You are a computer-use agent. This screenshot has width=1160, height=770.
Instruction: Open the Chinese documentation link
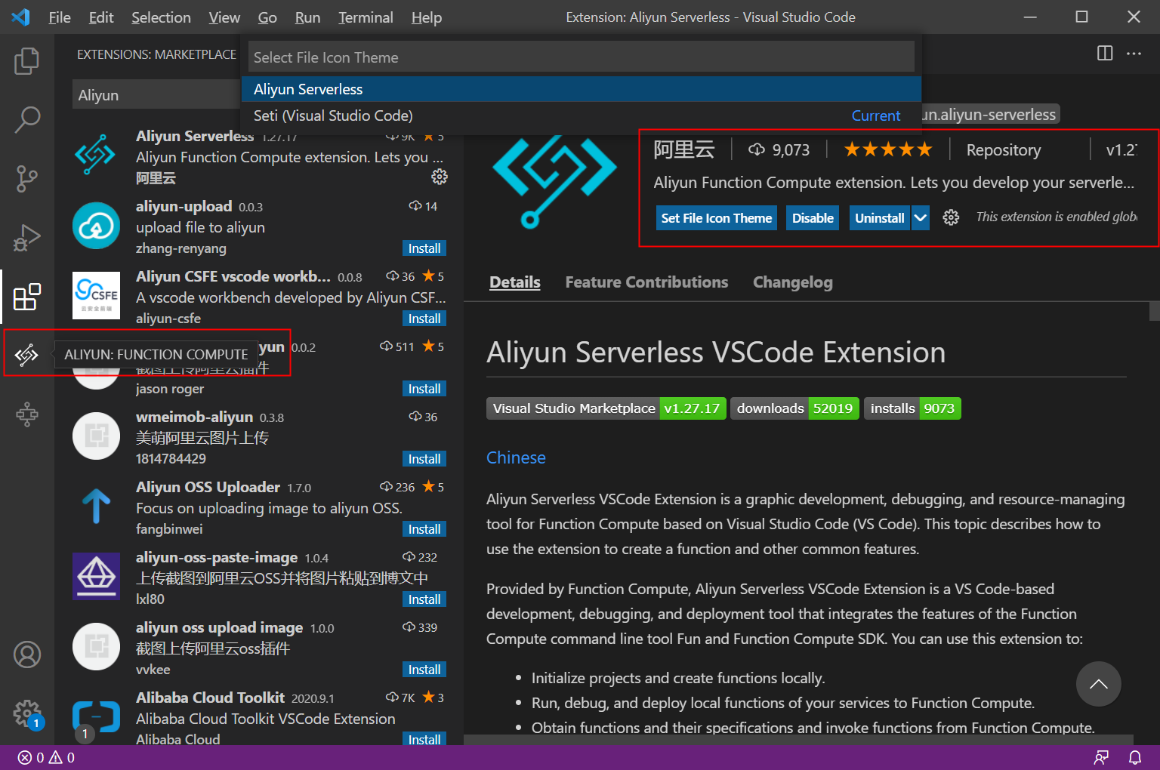click(x=516, y=457)
